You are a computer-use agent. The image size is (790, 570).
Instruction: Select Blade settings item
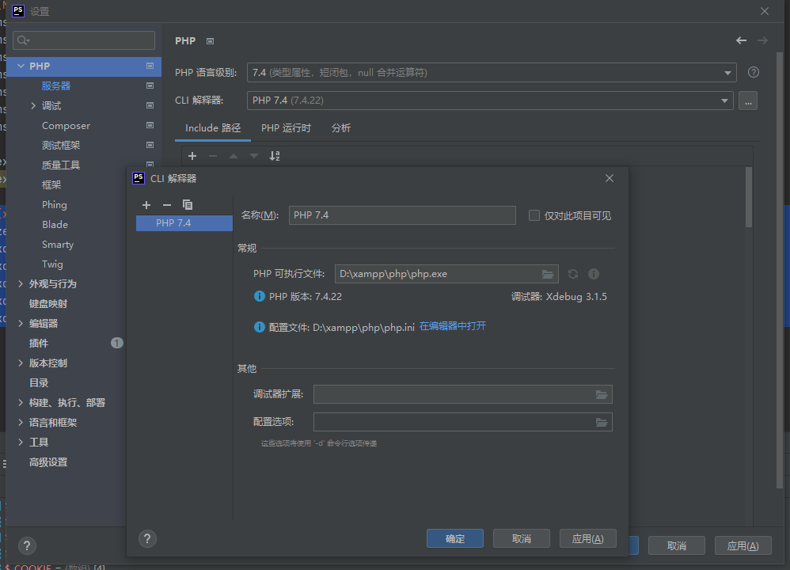pos(55,224)
